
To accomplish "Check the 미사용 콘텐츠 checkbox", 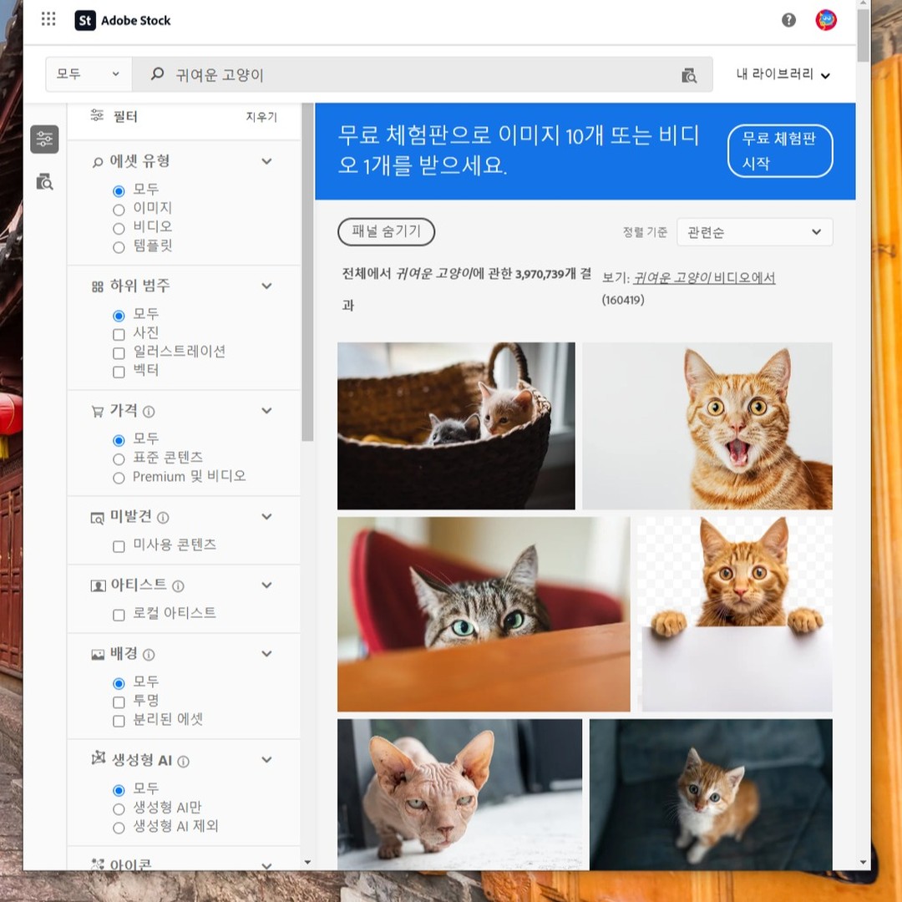I will (119, 546).
